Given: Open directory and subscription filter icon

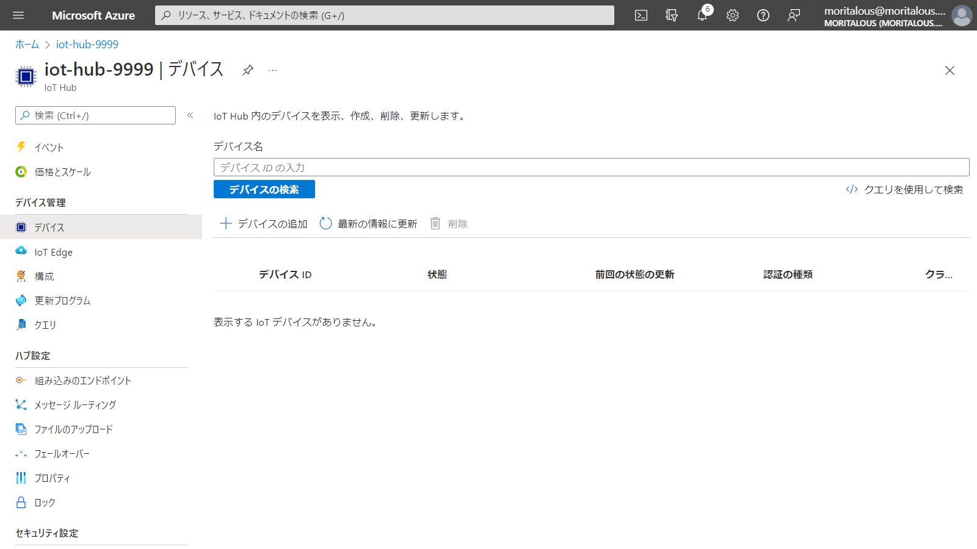Looking at the screenshot, I should pos(672,15).
